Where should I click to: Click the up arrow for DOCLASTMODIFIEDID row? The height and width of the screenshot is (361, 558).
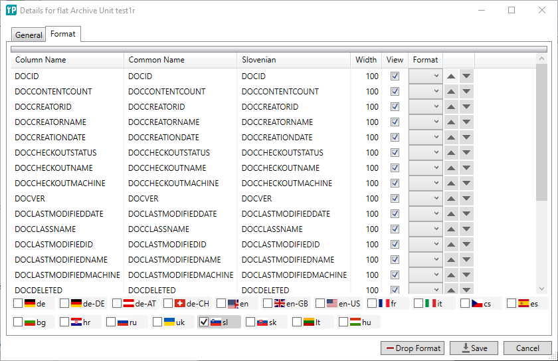pos(451,245)
